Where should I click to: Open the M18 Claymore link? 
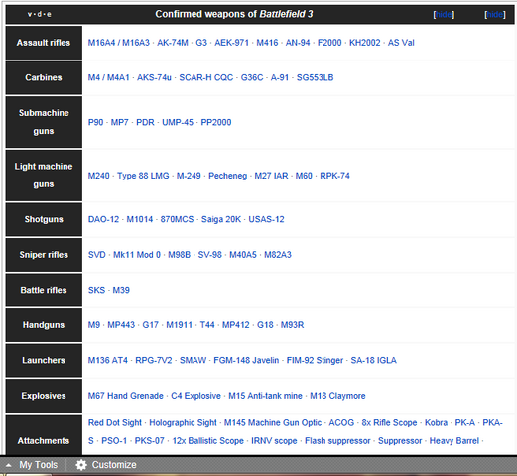337,396
